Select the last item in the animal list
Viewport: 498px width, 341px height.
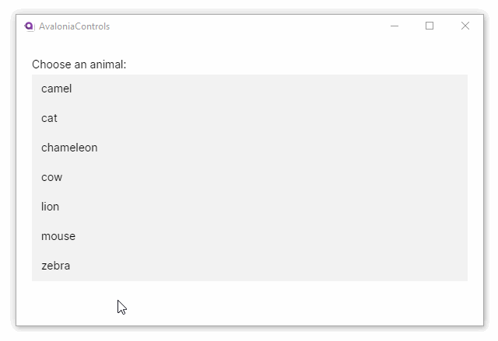click(x=56, y=266)
